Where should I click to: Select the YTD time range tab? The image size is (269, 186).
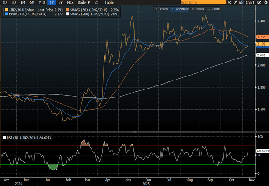coord(42,2)
